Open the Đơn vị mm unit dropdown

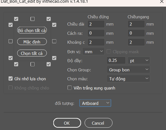pos(93,52)
